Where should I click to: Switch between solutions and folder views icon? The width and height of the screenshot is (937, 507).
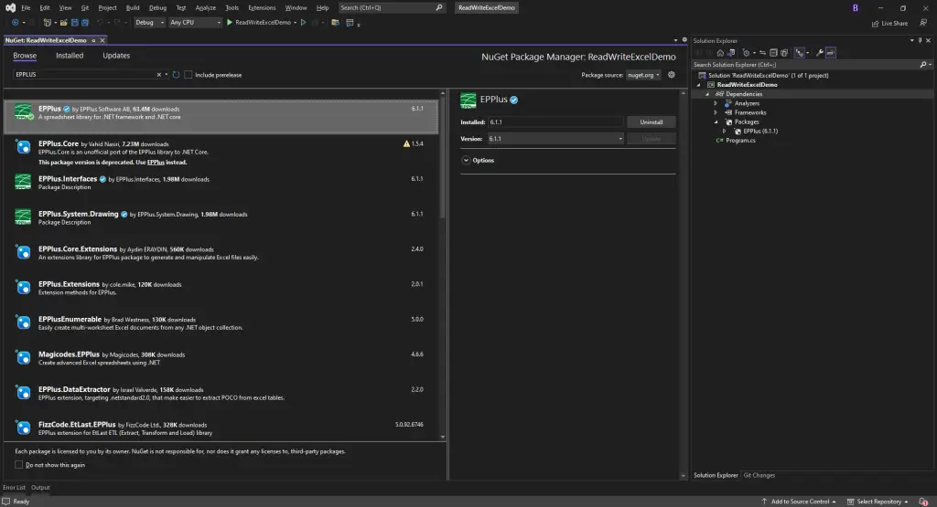pos(731,52)
